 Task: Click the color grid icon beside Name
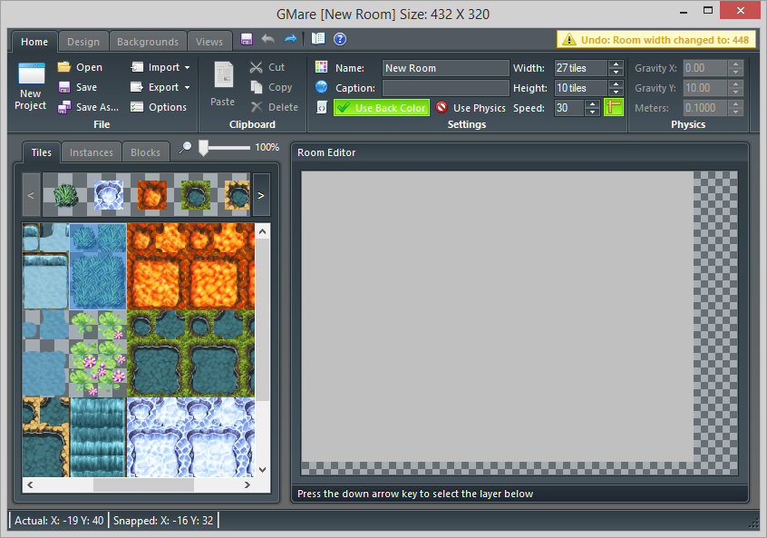point(321,66)
